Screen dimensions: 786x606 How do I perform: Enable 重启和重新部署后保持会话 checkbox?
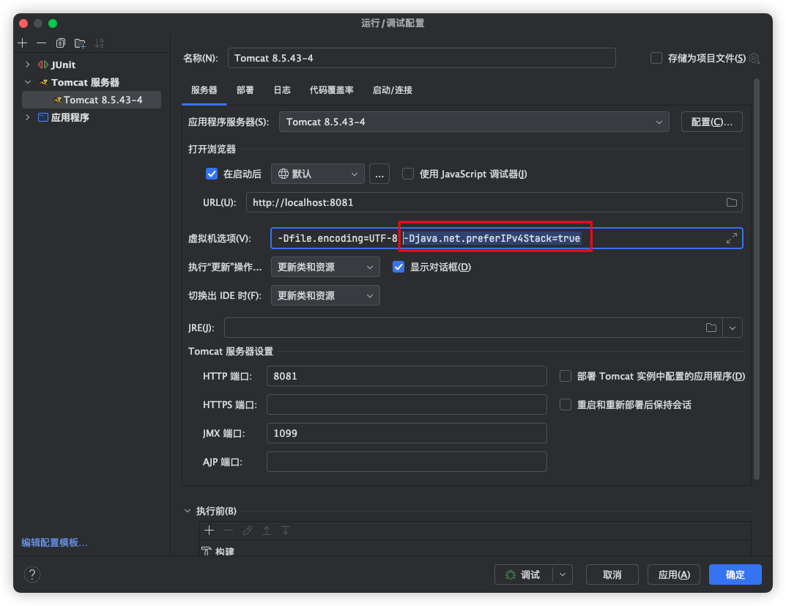[566, 404]
